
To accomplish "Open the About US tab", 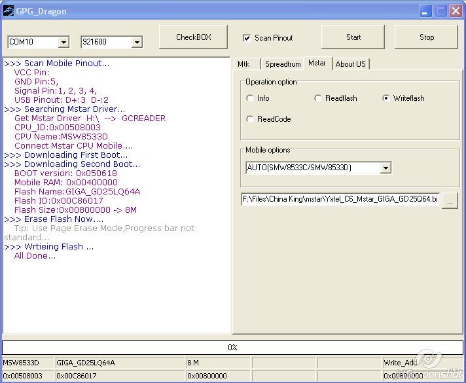I will (351, 64).
